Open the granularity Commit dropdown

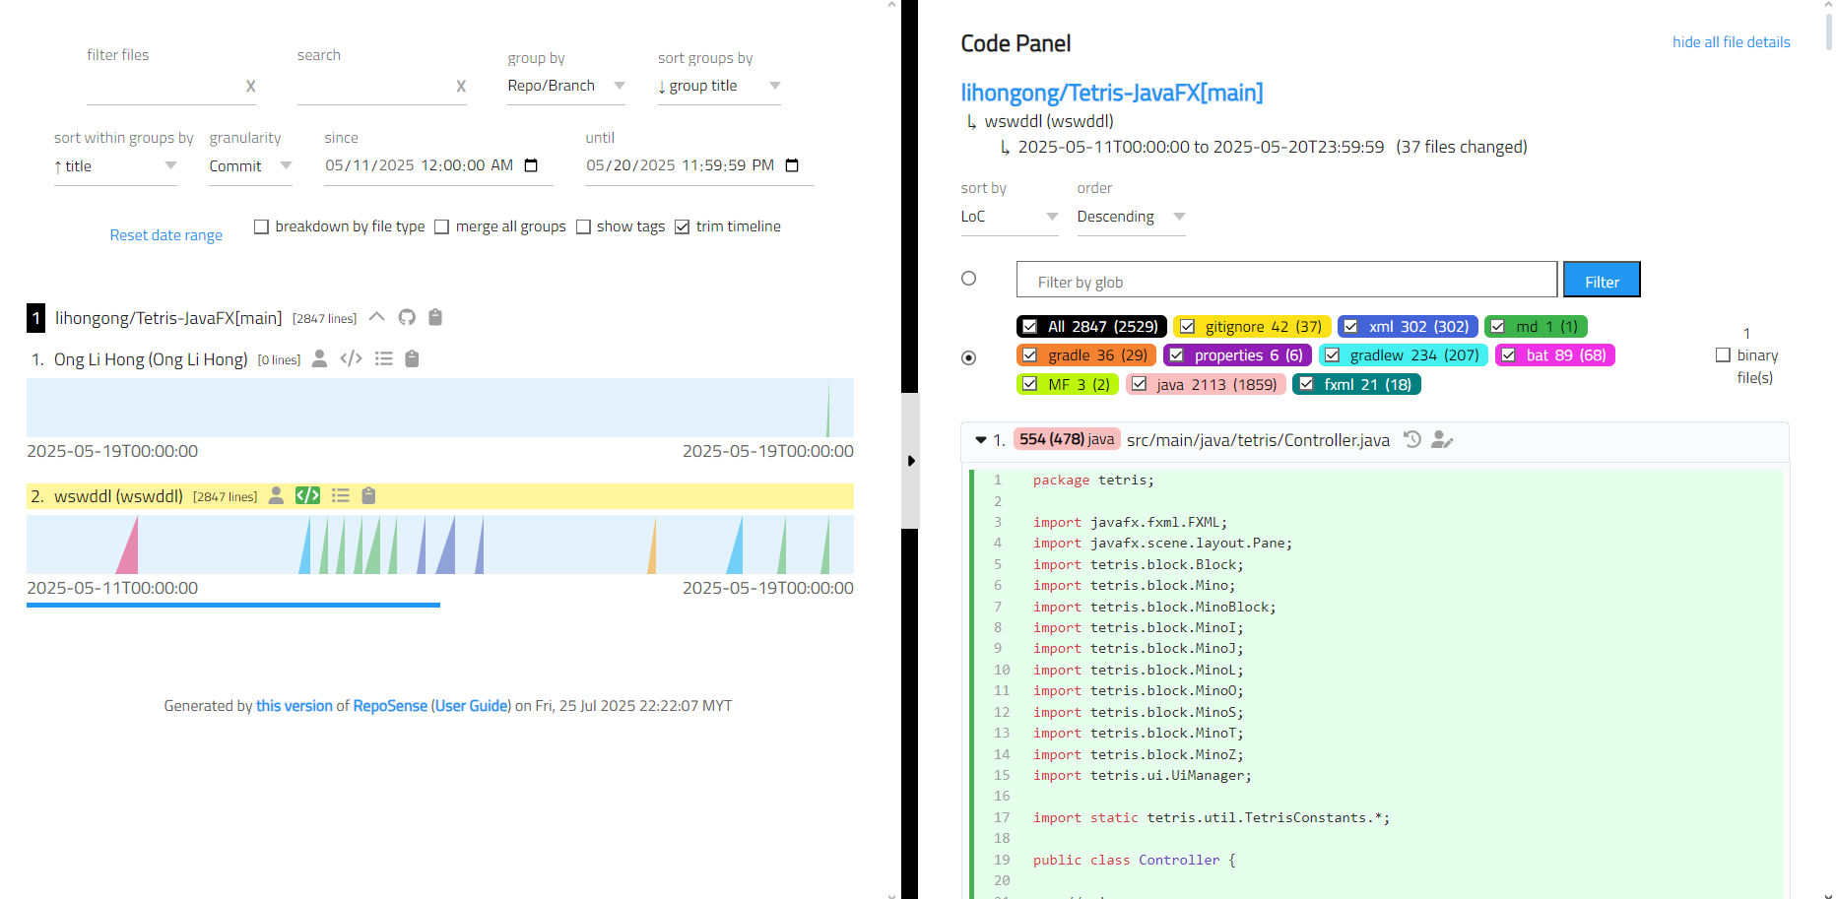pos(251,166)
